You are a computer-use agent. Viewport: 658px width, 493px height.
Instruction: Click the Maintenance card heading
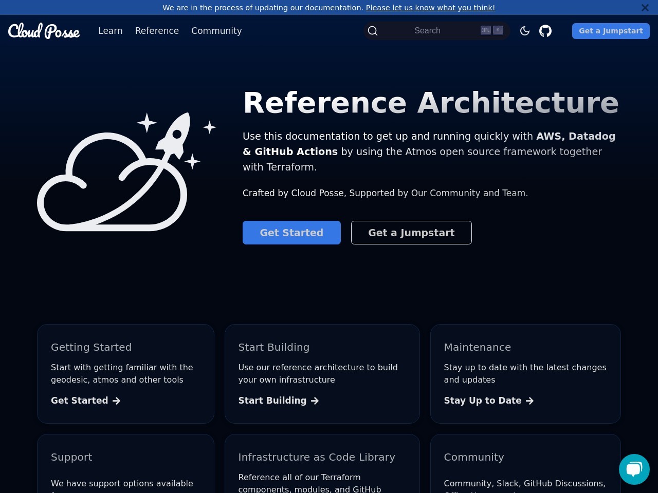point(478,347)
